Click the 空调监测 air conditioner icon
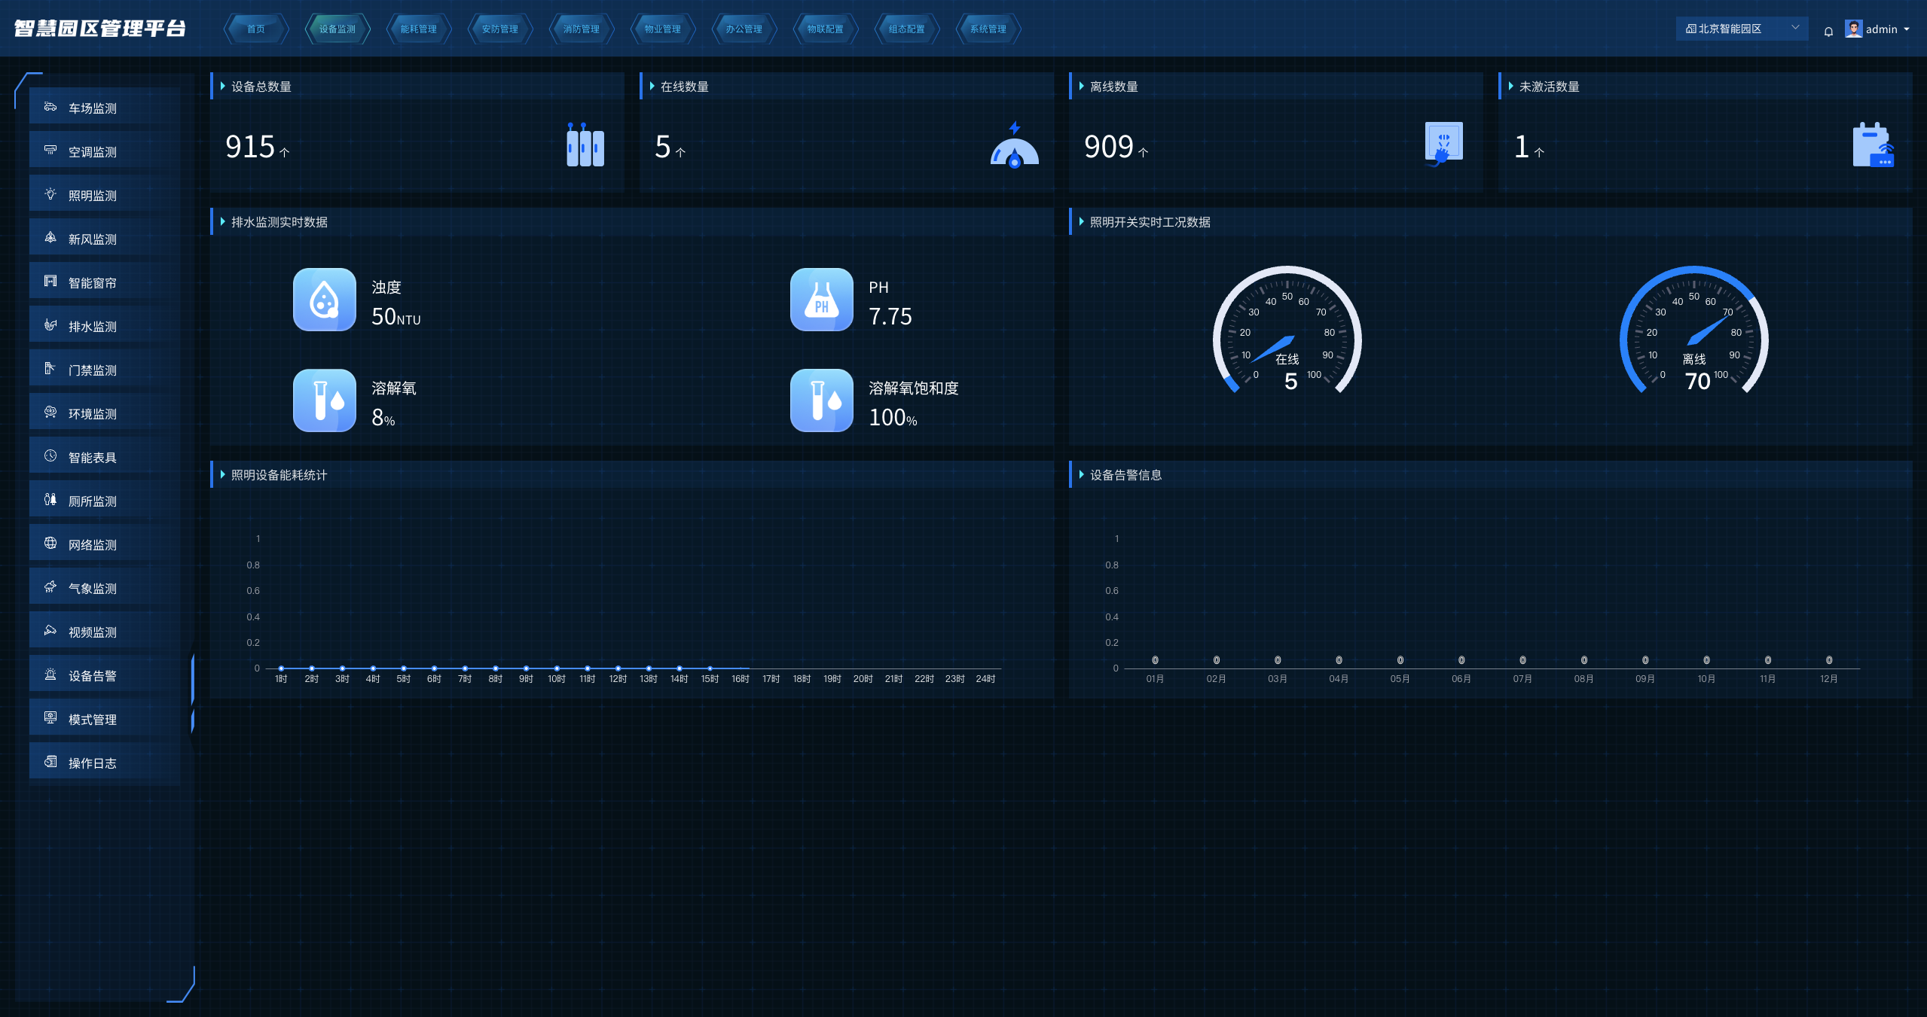1927x1017 pixels. pos(50,151)
